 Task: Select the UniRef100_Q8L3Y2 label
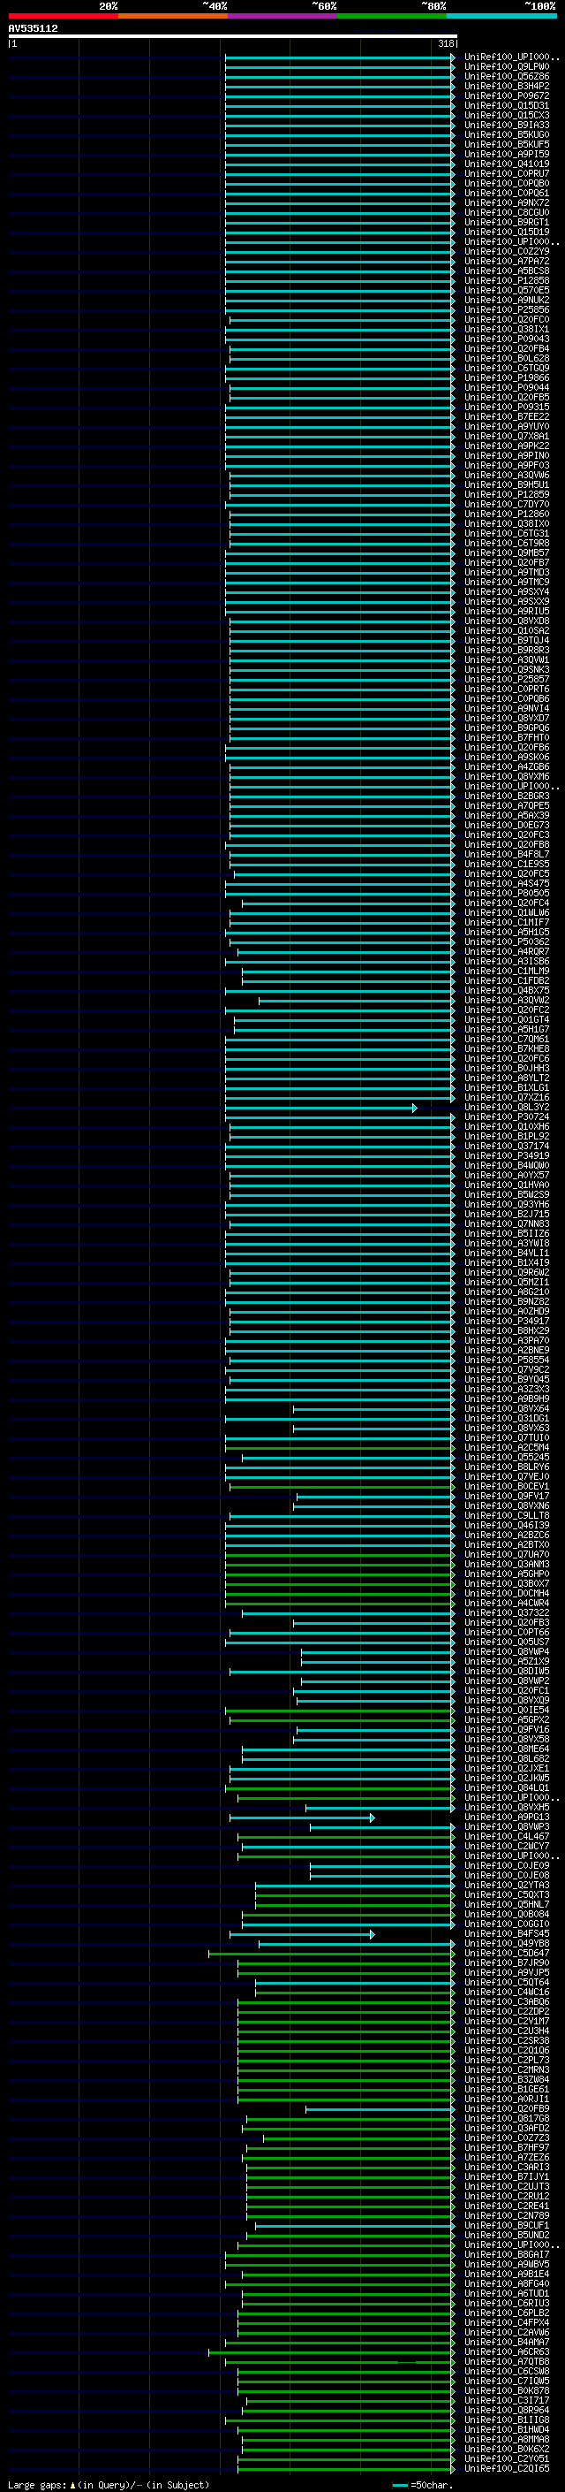click(x=506, y=1107)
